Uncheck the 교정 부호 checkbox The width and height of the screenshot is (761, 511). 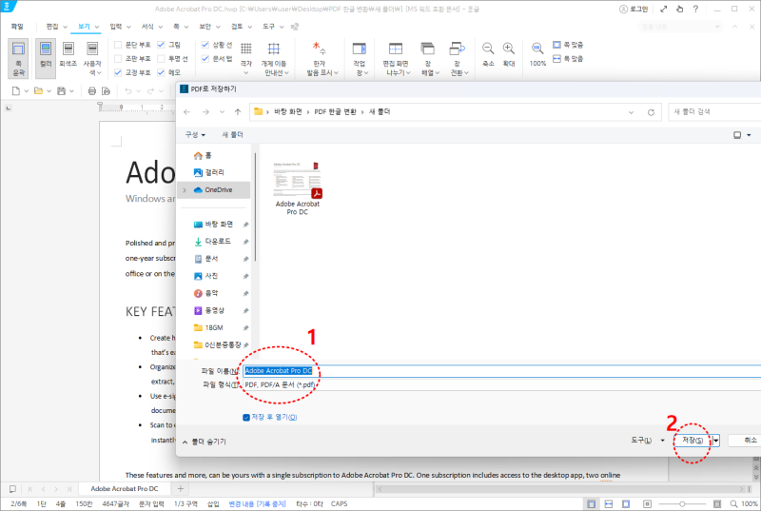pyautogui.click(x=118, y=72)
